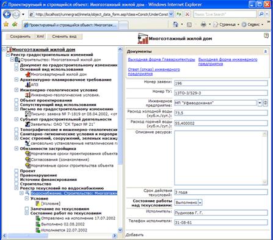Open Состояние работы над техусловиями dropdown
This screenshot has width=273, height=240.
click(200, 203)
